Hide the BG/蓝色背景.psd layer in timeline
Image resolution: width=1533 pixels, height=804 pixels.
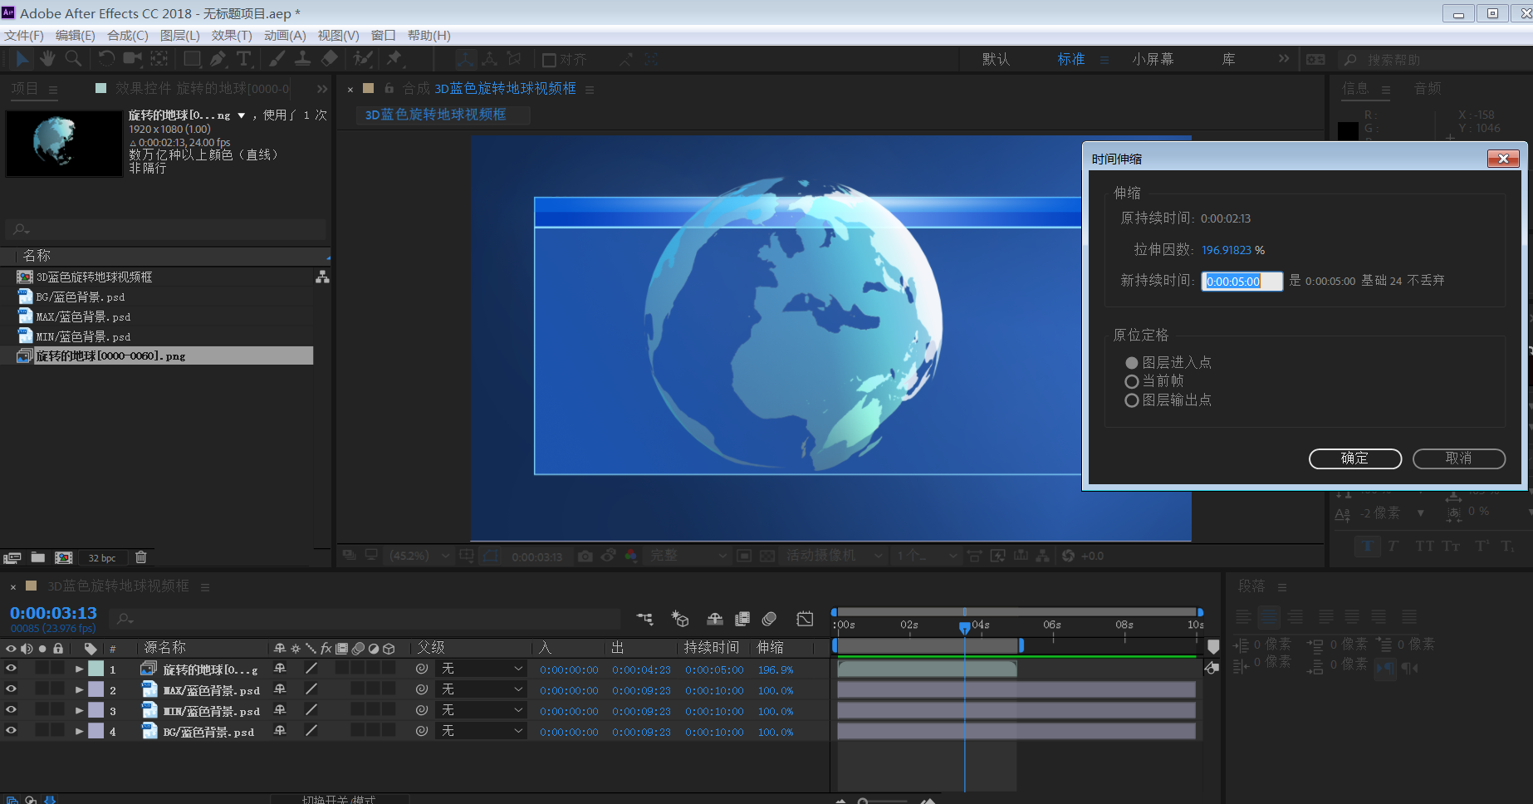point(11,731)
